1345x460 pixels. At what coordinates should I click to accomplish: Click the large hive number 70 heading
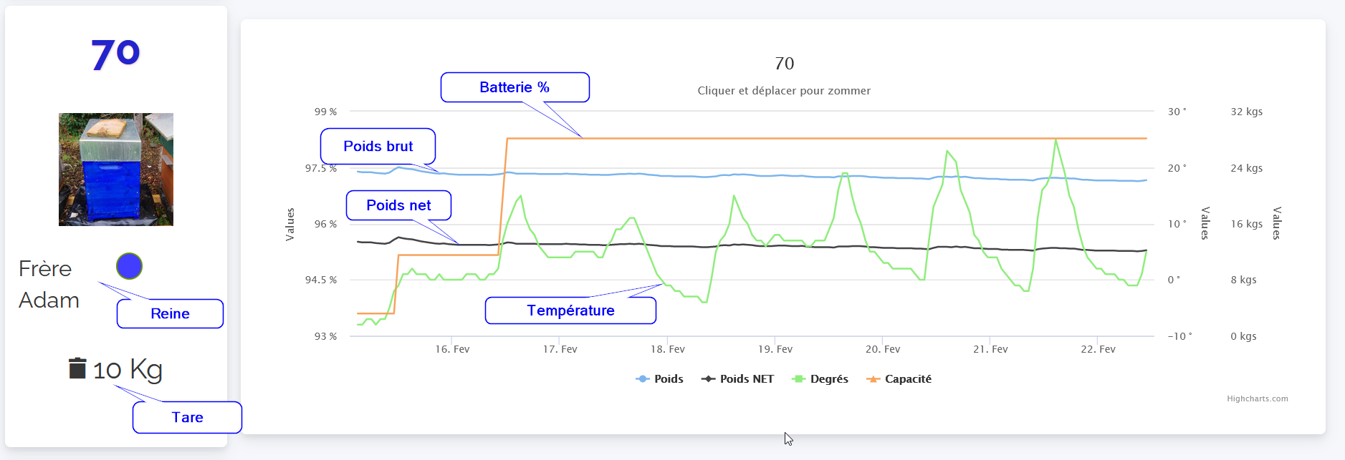115,54
